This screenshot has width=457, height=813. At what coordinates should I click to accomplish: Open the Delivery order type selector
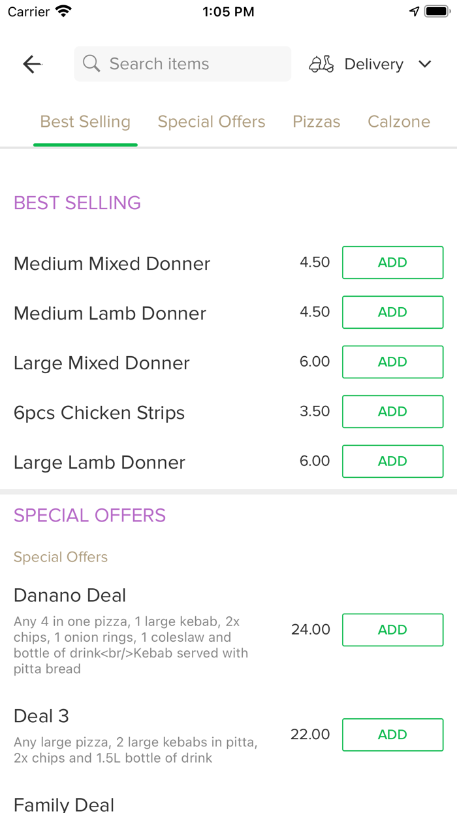tap(373, 64)
